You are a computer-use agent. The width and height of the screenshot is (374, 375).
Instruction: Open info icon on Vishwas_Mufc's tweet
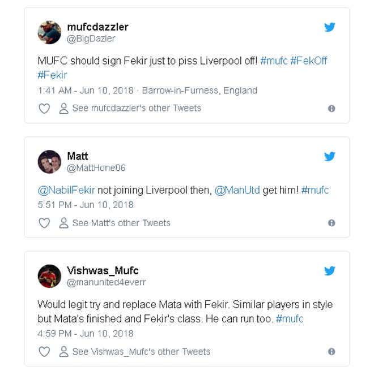pos(331,352)
